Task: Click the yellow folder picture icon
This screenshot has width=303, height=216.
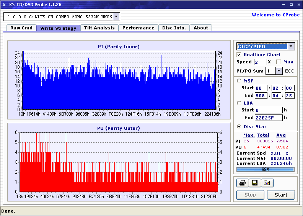Action: pyautogui.click(x=267, y=183)
